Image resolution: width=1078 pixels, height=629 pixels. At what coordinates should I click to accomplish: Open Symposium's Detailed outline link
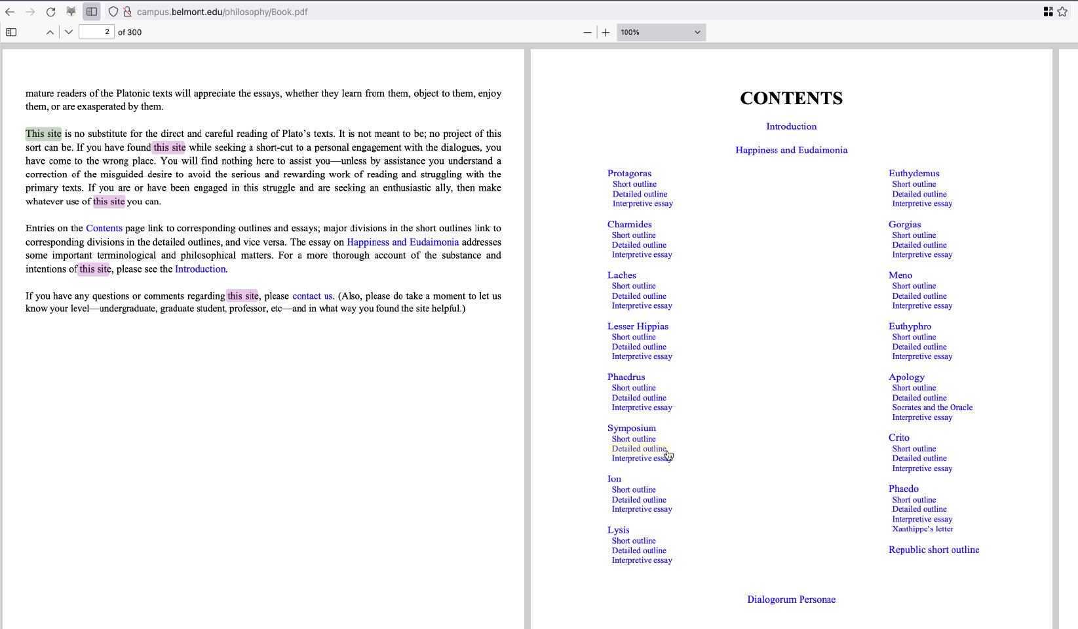tap(638, 449)
